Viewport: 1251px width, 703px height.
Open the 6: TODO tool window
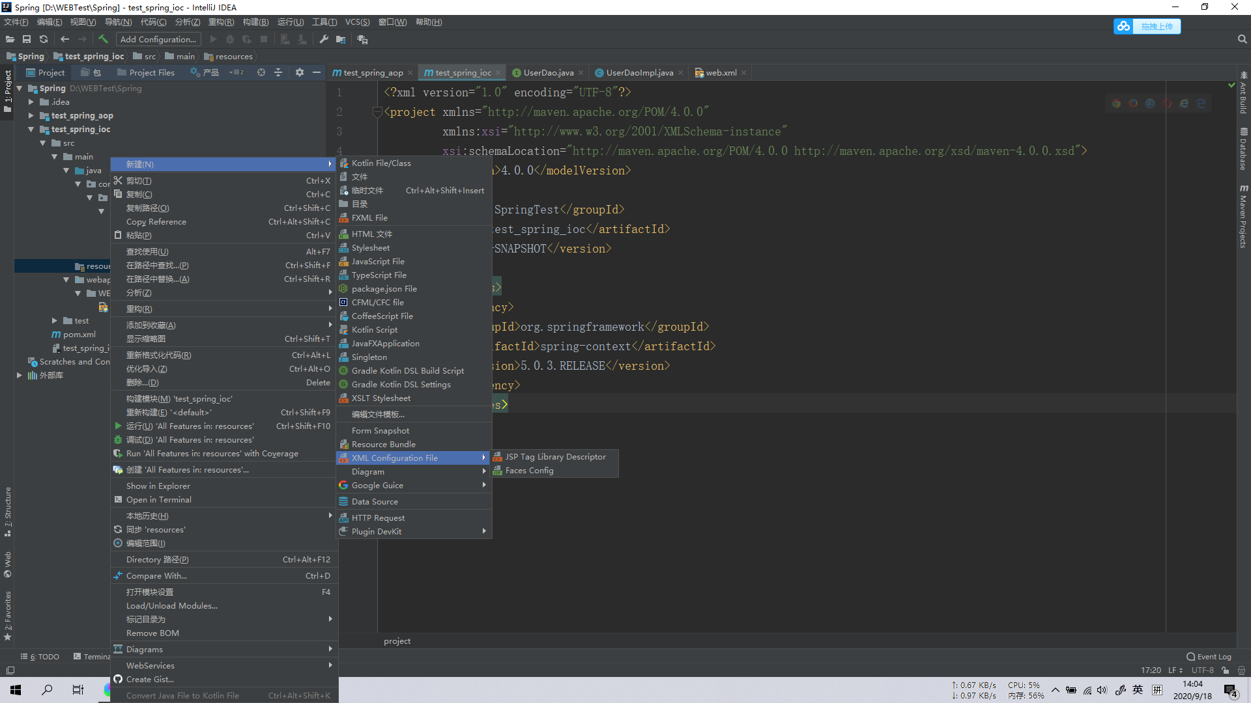(x=40, y=657)
